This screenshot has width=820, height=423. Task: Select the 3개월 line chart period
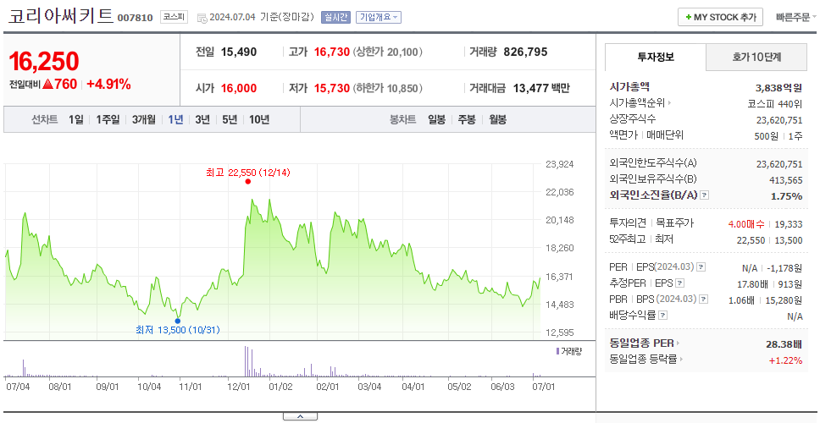(x=144, y=119)
